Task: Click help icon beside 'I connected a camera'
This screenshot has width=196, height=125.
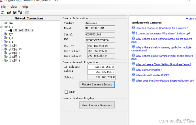Action: [133, 33]
